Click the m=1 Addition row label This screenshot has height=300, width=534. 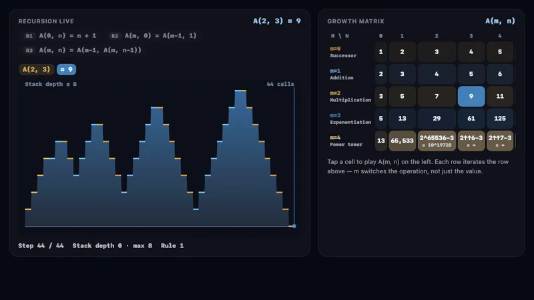click(x=342, y=74)
